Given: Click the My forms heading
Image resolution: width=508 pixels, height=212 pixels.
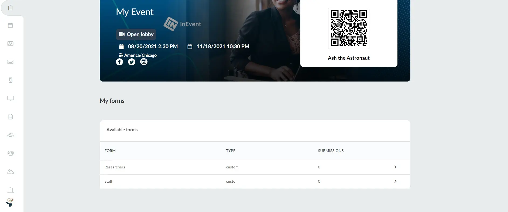Looking at the screenshot, I should click(x=112, y=101).
